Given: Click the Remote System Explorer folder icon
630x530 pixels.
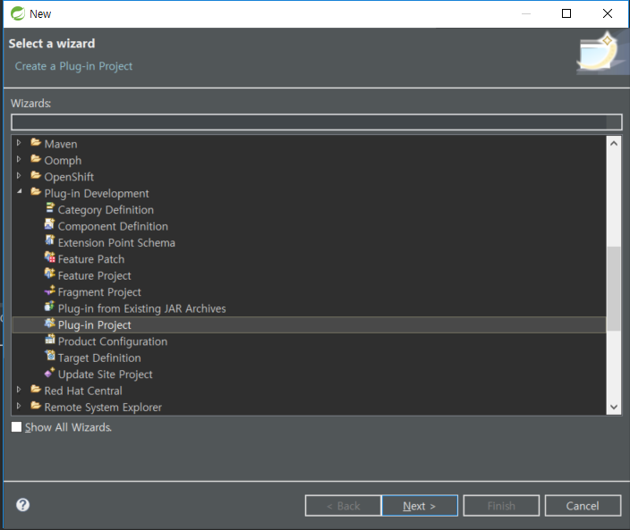Looking at the screenshot, I should pos(36,405).
